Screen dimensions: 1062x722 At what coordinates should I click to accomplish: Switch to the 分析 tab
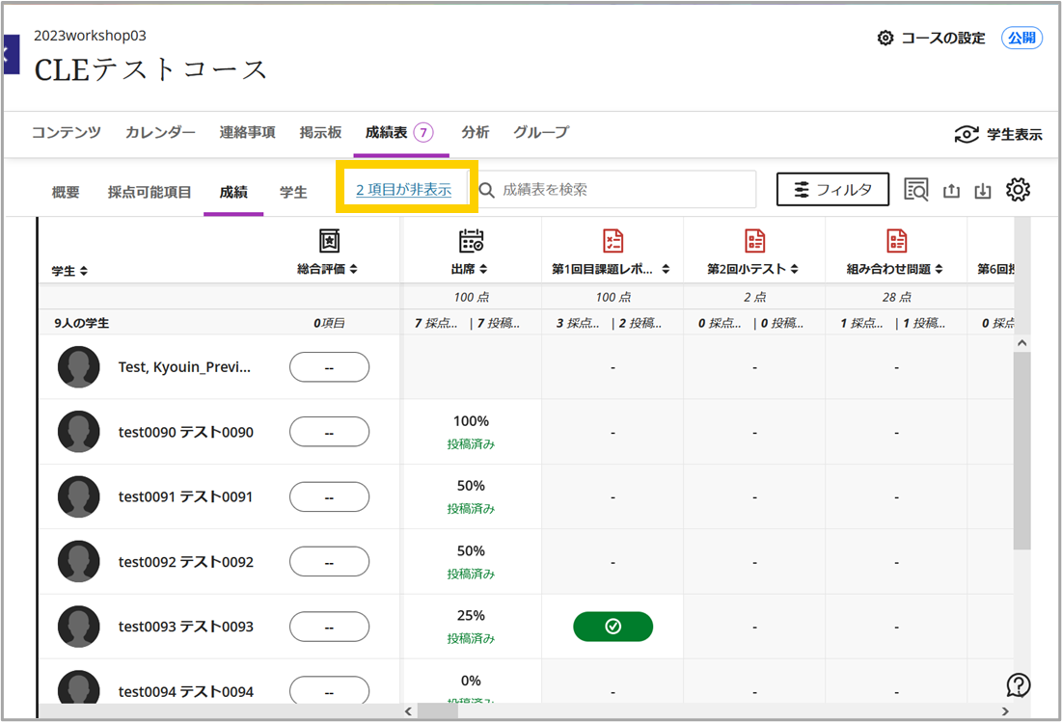475,132
